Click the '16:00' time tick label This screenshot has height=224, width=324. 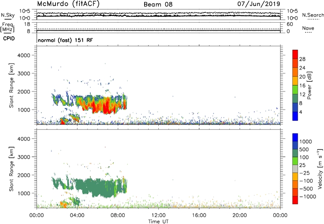click(x=199, y=216)
